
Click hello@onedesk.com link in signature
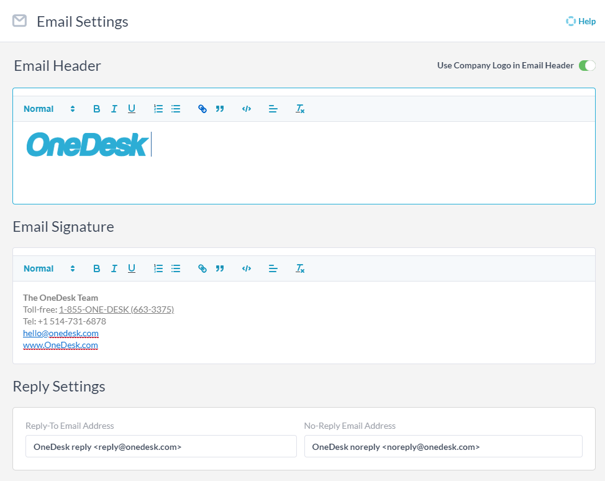[x=61, y=333]
